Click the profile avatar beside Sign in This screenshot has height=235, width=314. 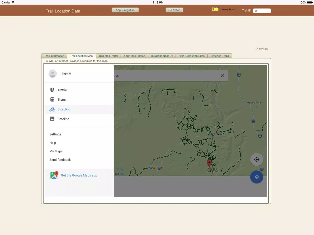[x=53, y=73]
